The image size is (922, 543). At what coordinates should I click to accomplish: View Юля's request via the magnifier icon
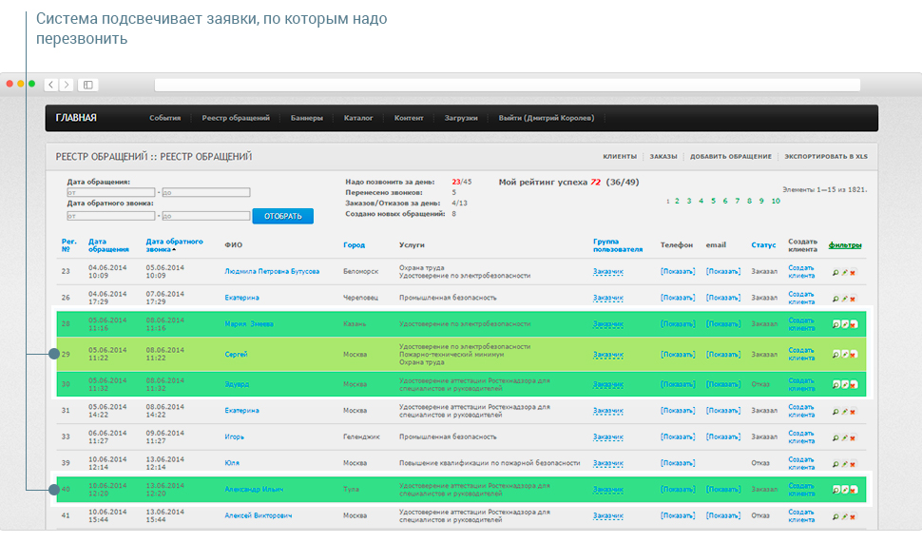coord(836,464)
